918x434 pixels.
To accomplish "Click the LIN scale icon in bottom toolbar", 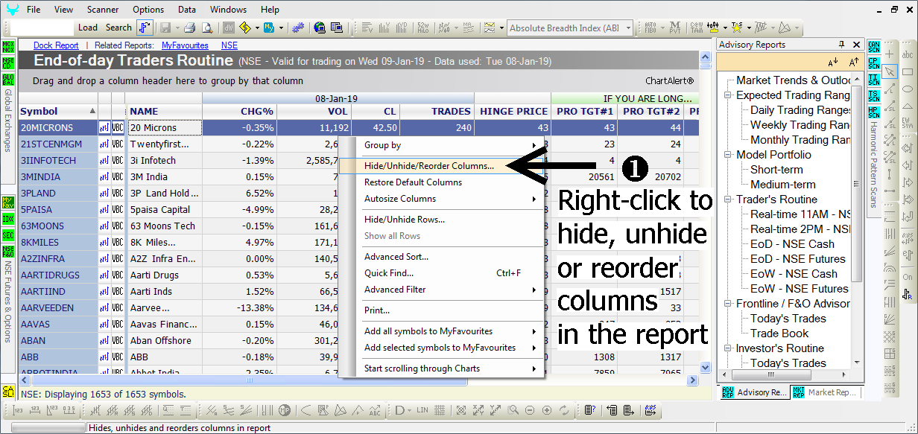I will (x=422, y=410).
